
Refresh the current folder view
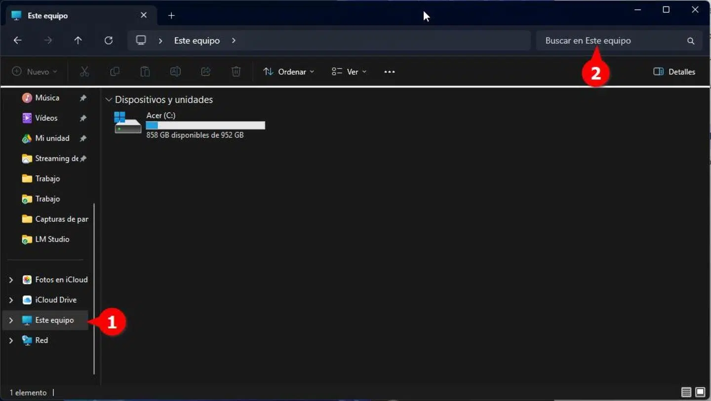coord(109,40)
